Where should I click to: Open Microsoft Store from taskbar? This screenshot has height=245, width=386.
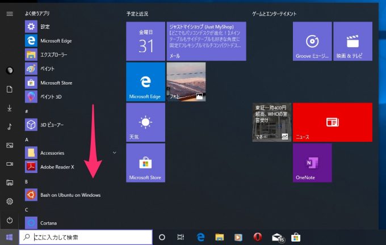(296, 238)
